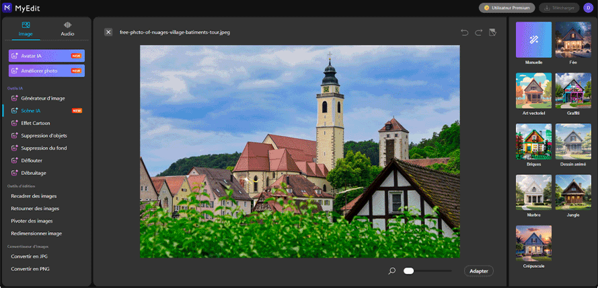Select the Briques style thumbnail
This screenshot has height=288, width=598.
tap(533, 141)
